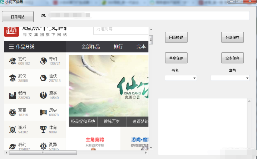Click horizontal scrollbar left arrow

click(x=6, y=153)
